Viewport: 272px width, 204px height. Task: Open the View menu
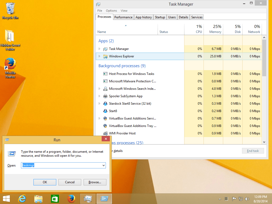point(124,11)
